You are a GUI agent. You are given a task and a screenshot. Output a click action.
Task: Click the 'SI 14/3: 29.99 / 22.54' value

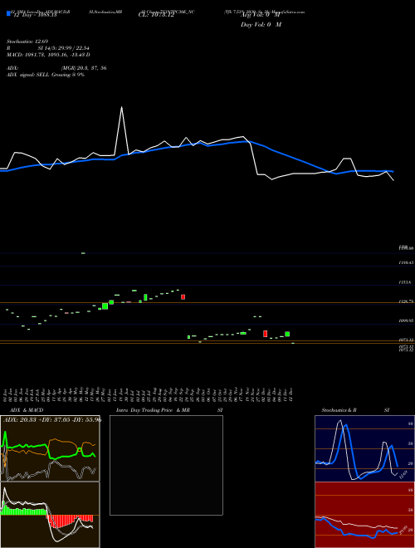tap(64, 48)
